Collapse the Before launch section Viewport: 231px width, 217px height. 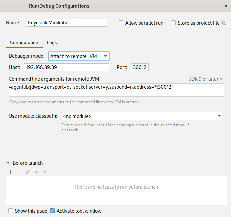click(x=8, y=163)
